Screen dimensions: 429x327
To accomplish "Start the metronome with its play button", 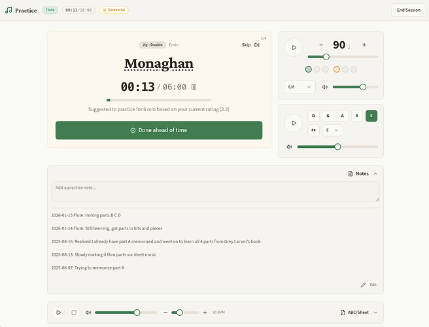I will coord(293,47).
